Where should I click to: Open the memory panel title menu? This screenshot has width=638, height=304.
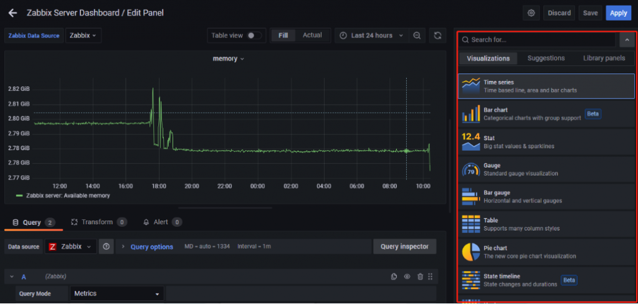[x=228, y=59]
